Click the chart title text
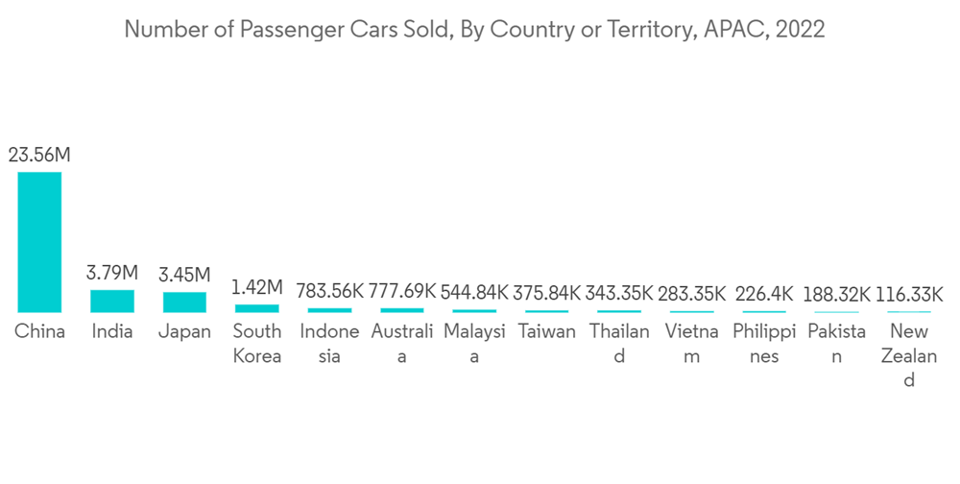Image resolution: width=960 pixels, height=484 pixels. pos(474,29)
